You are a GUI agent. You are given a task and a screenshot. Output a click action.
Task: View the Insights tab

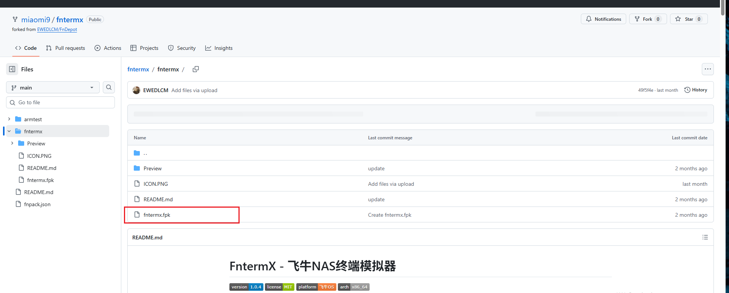(219, 48)
